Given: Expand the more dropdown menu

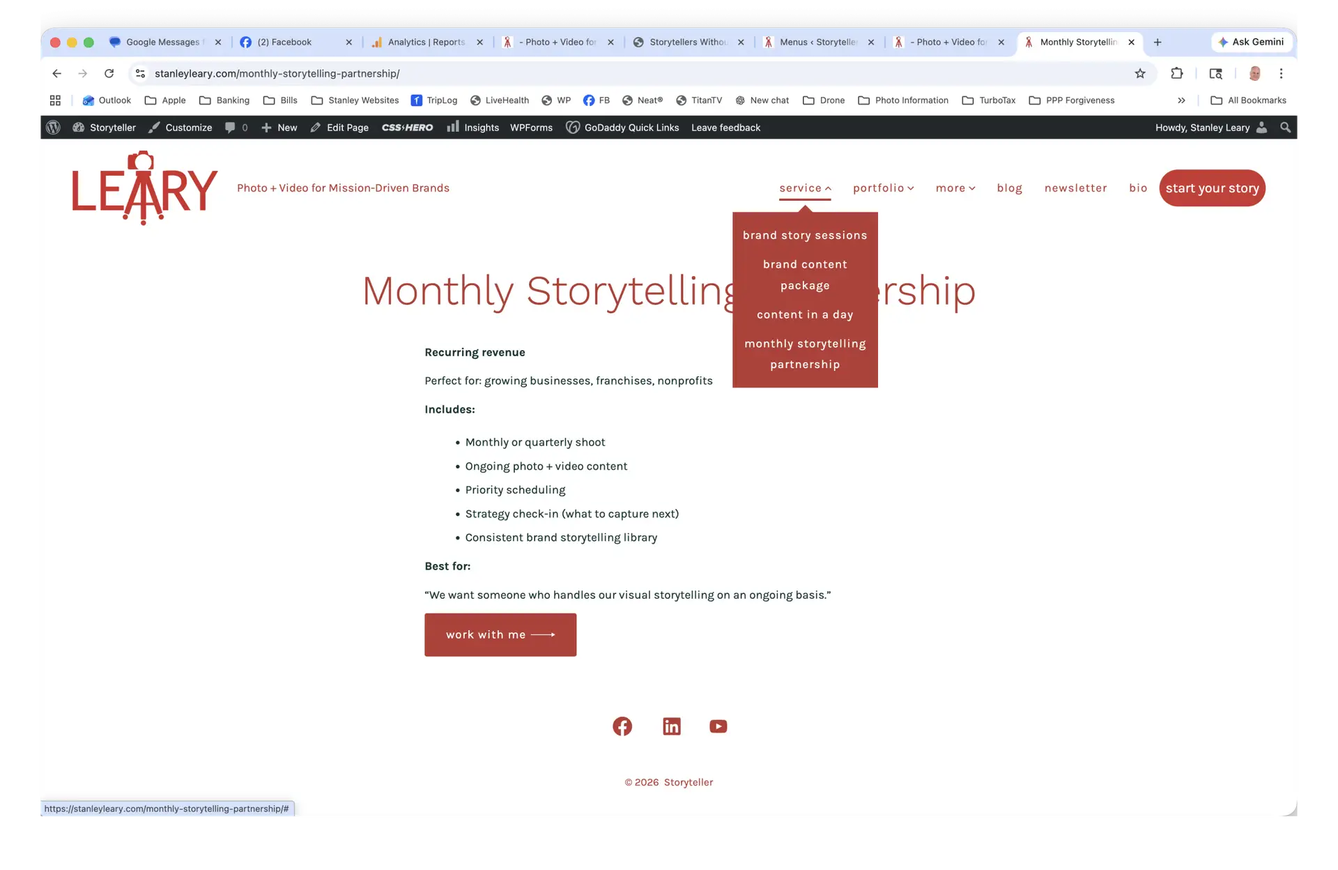Looking at the screenshot, I should point(955,188).
